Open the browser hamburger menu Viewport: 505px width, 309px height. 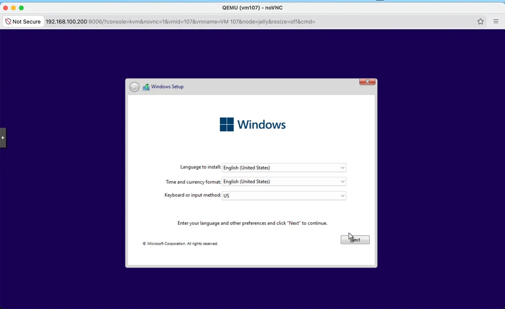496,22
